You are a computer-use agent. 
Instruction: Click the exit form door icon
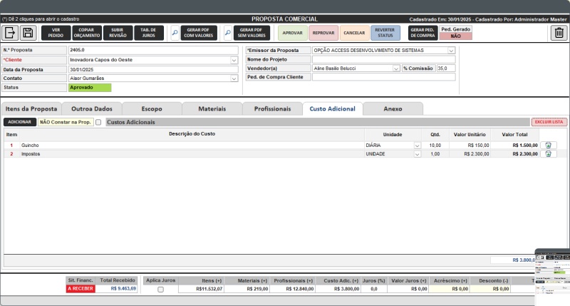point(11,33)
